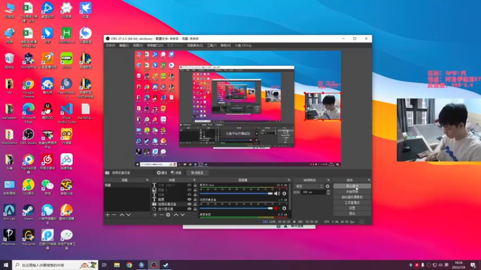Open Properties gear for the selected source
The height and width of the screenshot is (270, 481).
click(162, 173)
